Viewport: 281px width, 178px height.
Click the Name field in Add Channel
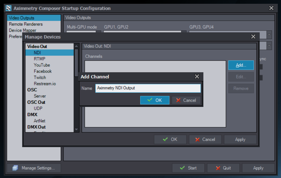(x=148, y=88)
